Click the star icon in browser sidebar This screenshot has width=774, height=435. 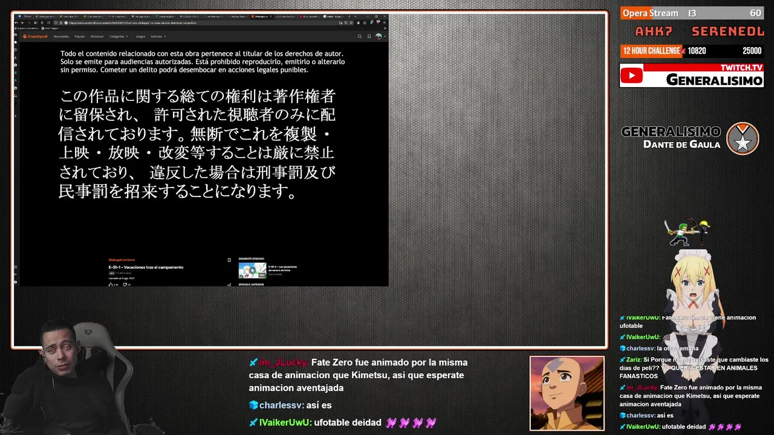click(x=16, y=42)
